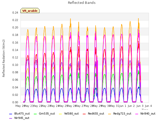The width and height of the screenshot is (164, 123).
Task: Click the 0.04 y-axis tick label
Action: (x=15, y=87)
